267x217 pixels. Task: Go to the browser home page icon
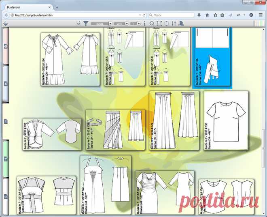point(207,15)
